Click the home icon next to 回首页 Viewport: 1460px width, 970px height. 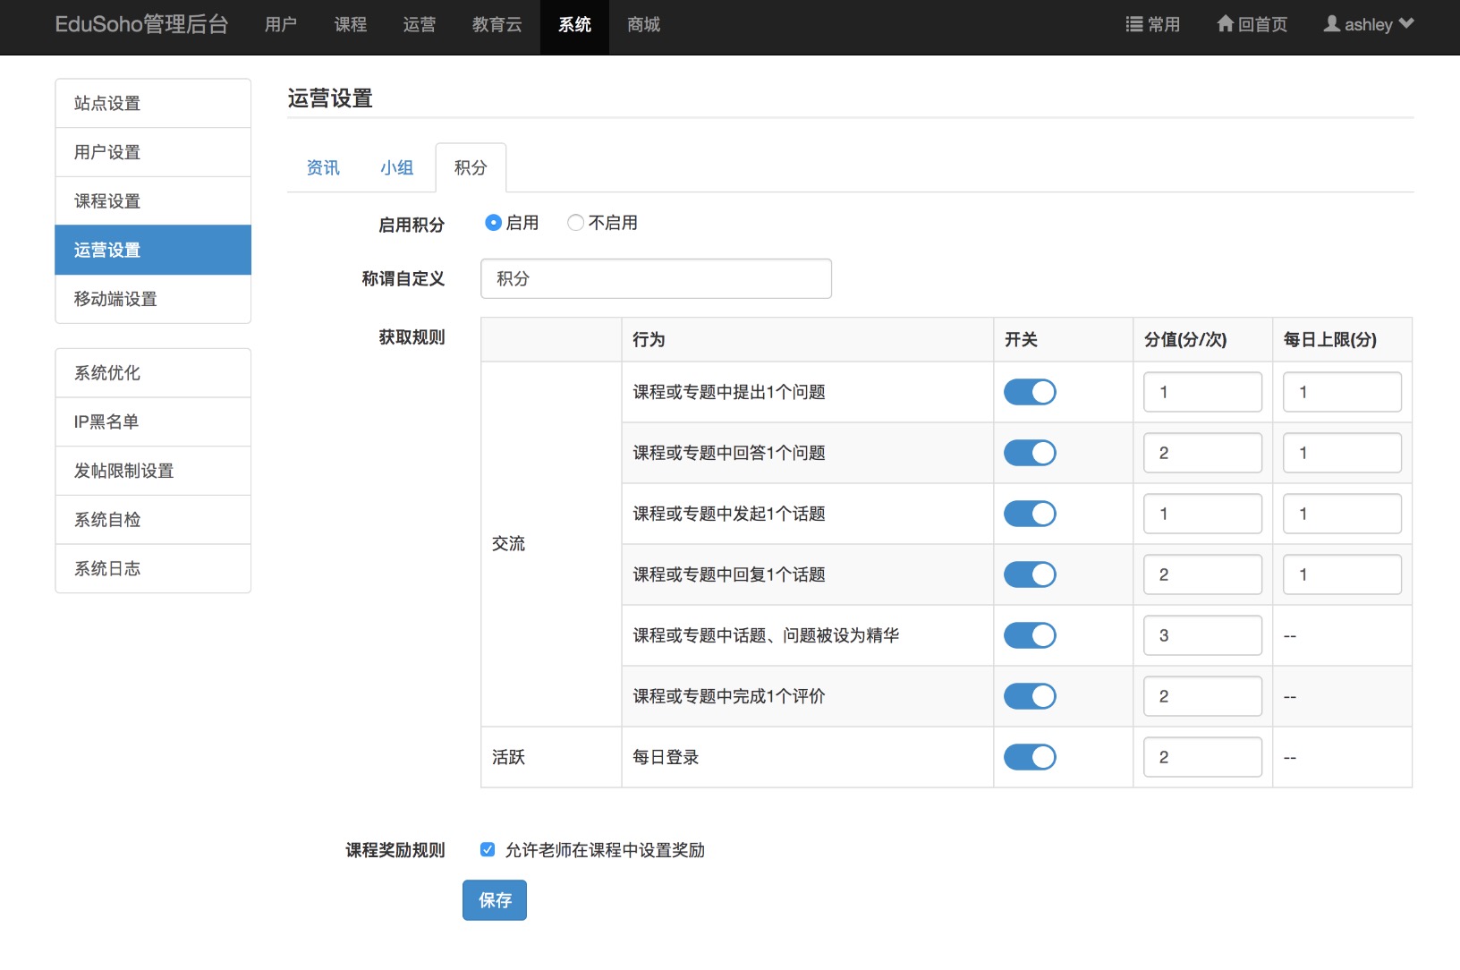(1226, 24)
